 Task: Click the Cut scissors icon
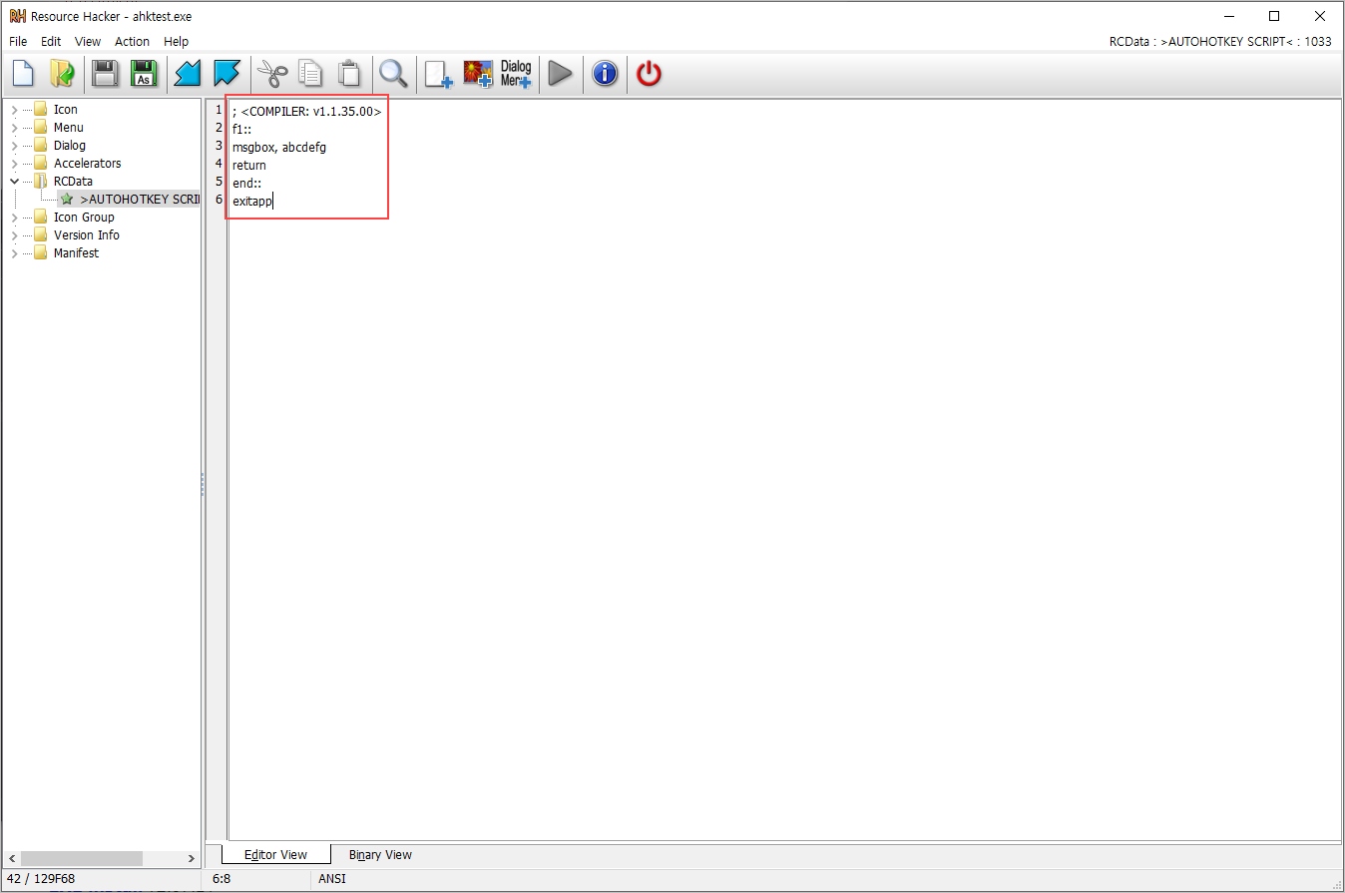click(272, 74)
